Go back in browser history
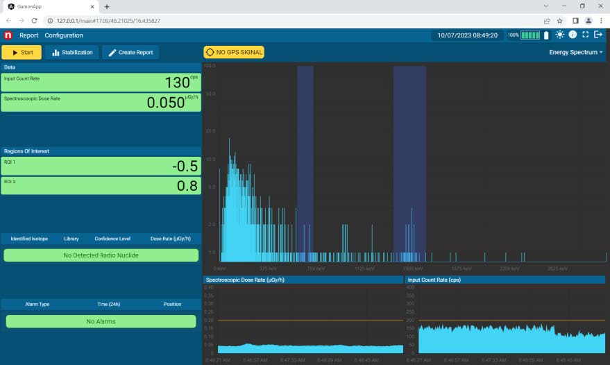 tap(8, 21)
